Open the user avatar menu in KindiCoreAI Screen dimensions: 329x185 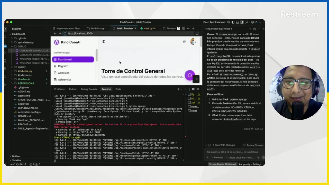(193, 42)
